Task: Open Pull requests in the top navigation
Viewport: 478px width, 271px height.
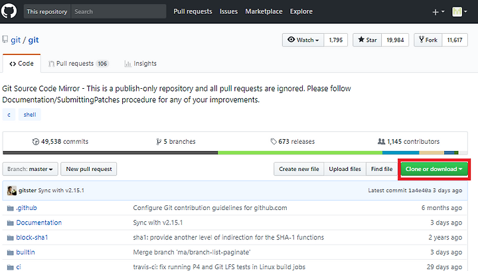Action: click(x=193, y=11)
